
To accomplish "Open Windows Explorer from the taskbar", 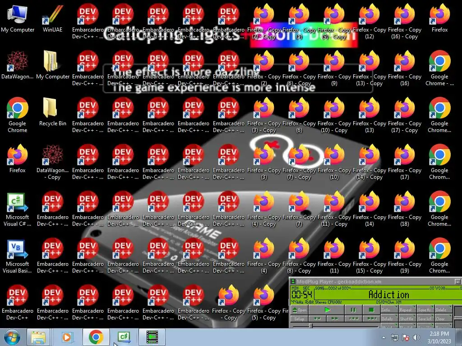I will point(38,337).
